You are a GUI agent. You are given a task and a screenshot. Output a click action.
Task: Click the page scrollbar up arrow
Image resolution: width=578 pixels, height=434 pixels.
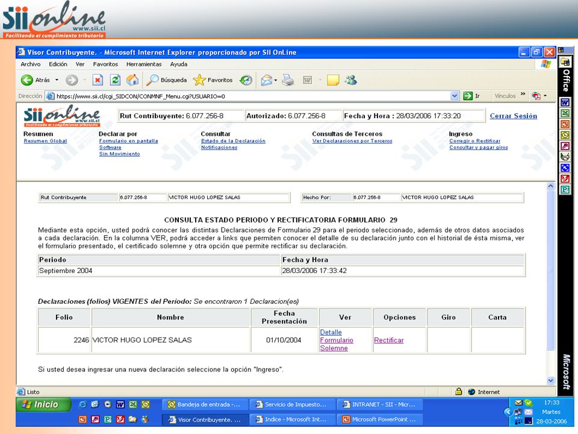click(550, 186)
